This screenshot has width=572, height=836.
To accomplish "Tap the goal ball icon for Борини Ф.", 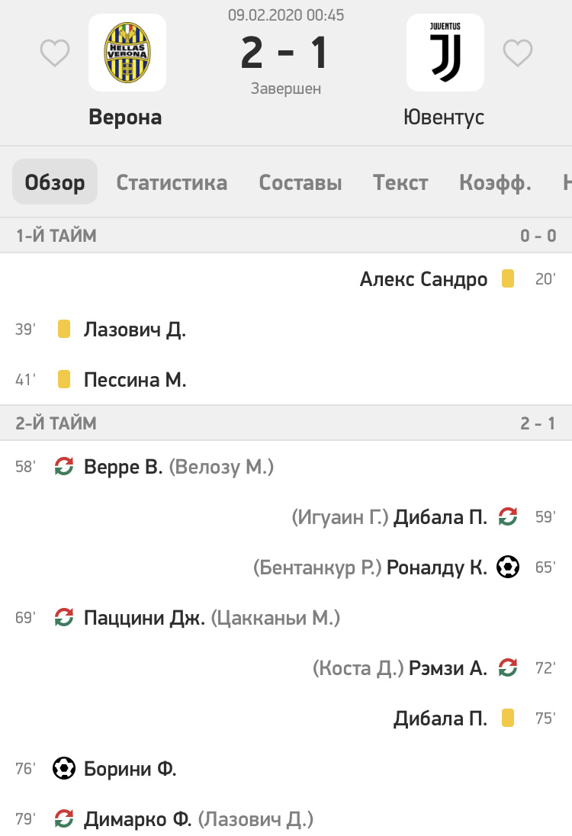I will tap(64, 769).
